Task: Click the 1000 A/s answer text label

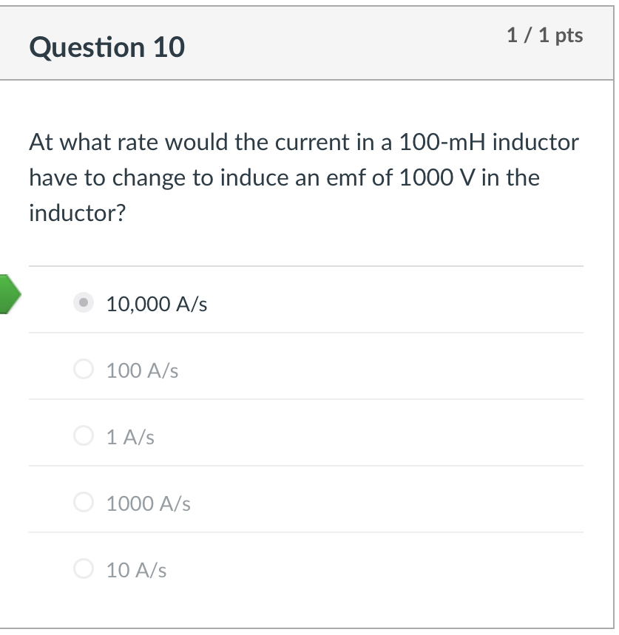Action: (x=149, y=503)
